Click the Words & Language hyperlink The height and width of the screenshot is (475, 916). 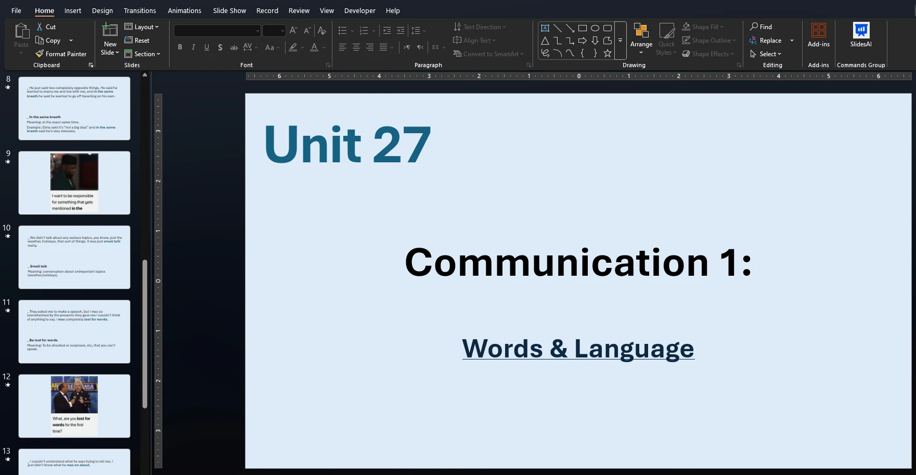578,349
